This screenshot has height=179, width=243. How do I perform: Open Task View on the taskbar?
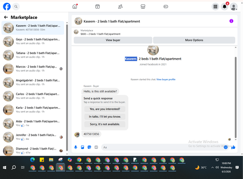tap(23, 167)
